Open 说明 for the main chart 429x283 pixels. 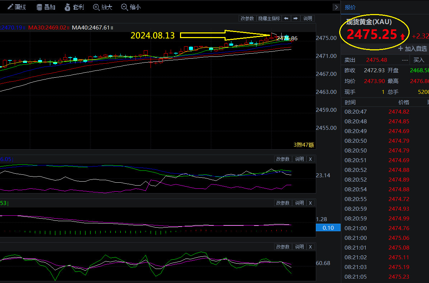pos(308,18)
